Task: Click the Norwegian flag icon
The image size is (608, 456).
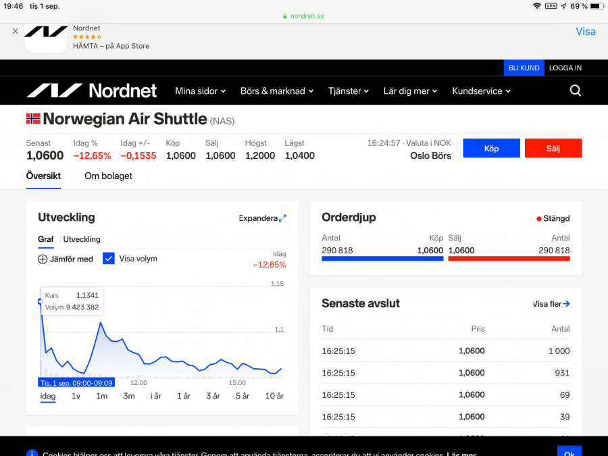Action: point(33,119)
